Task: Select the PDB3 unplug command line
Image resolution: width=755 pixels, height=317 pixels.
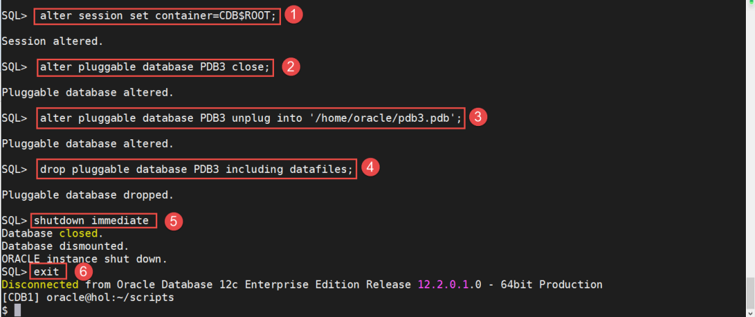Action: coord(250,118)
